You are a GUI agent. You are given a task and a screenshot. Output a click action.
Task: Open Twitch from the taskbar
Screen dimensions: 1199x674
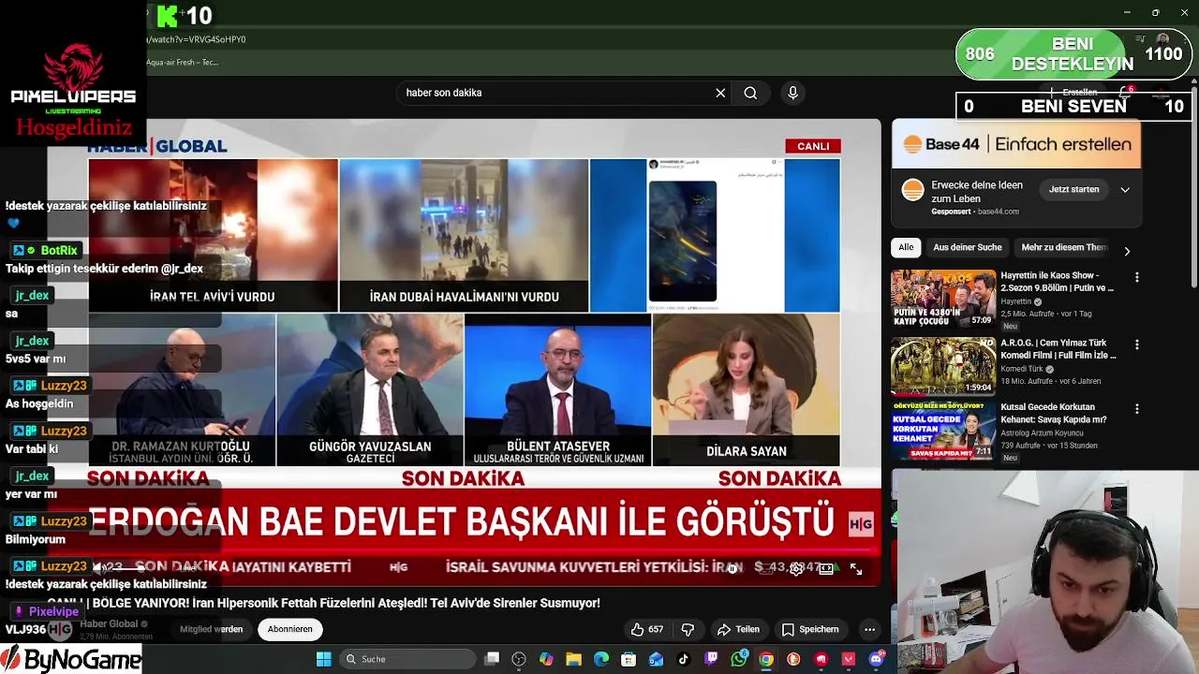click(711, 659)
